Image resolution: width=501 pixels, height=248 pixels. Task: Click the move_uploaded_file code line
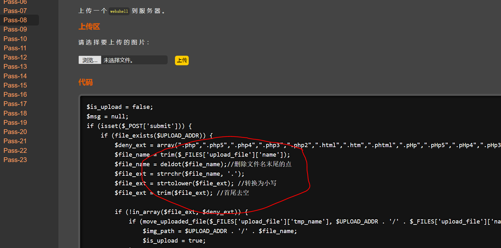(315, 222)
